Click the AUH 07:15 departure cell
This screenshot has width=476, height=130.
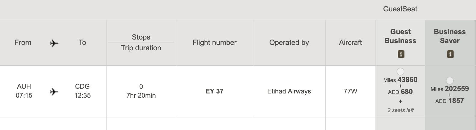24,91
